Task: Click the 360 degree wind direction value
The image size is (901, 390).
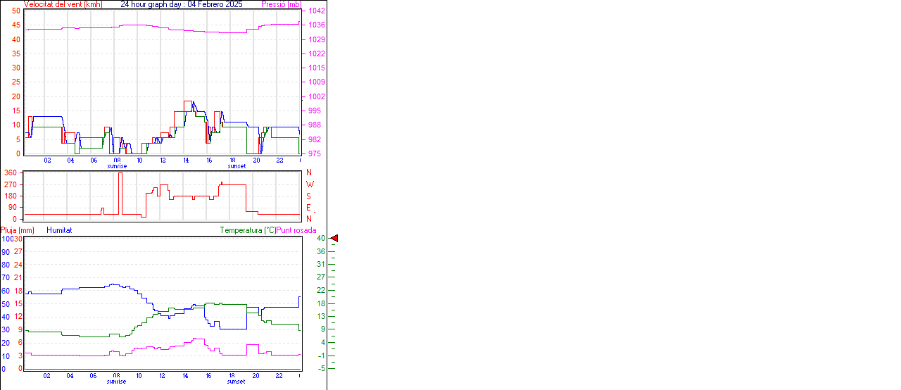Action: point(11,172)
